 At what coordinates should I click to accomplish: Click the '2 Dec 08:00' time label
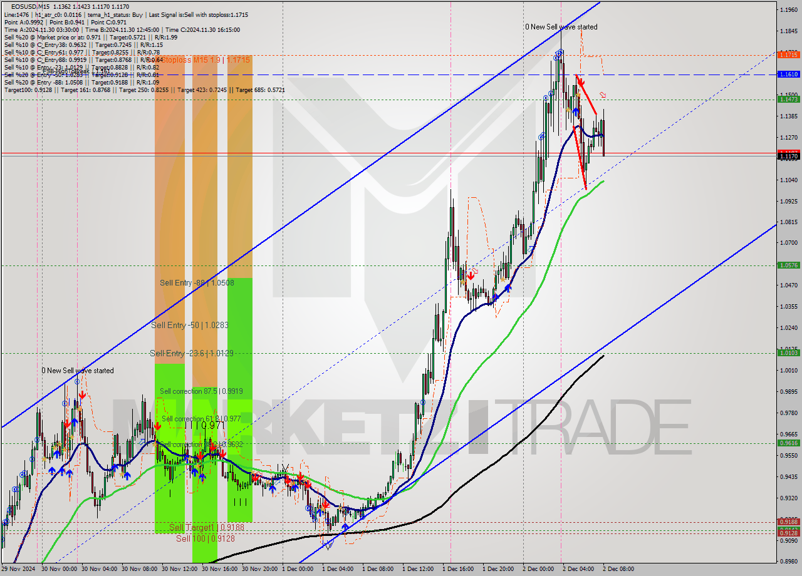click(x=618, y=569)
